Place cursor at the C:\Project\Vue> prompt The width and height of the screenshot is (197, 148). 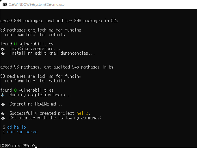(36, 145)
